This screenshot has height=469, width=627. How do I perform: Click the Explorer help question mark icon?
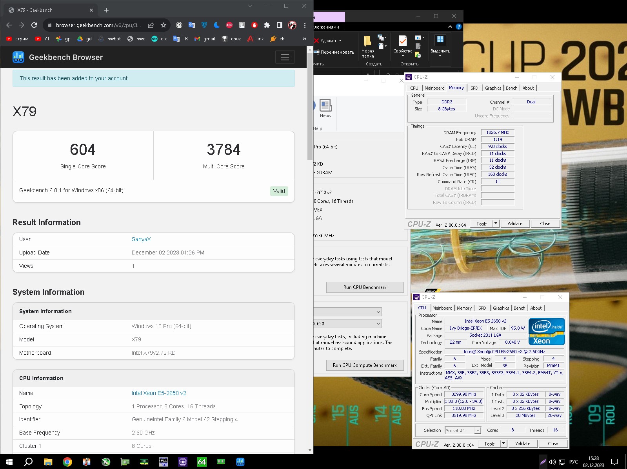click(458, 27)
